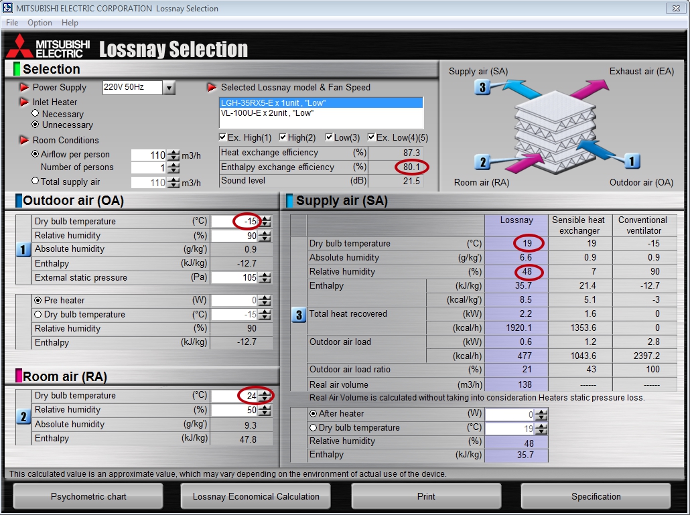Click the Mitsubishi Electric logo
The image size is (690, 515).
click(x=48, y=48)
